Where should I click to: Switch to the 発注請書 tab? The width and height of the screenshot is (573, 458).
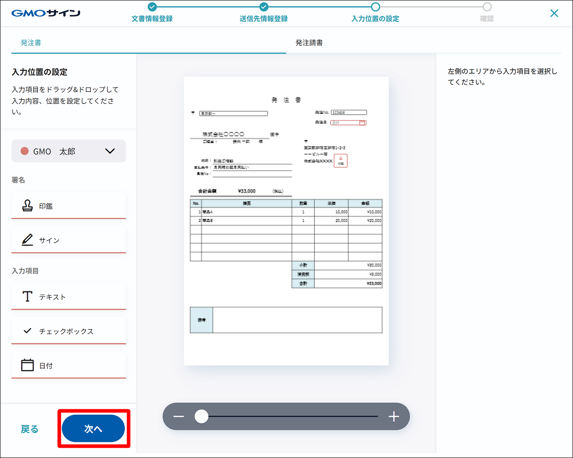pos(309,43)
